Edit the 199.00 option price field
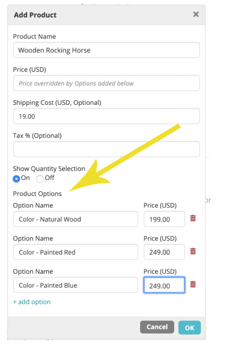230x354 pixels. click(164, 219)
